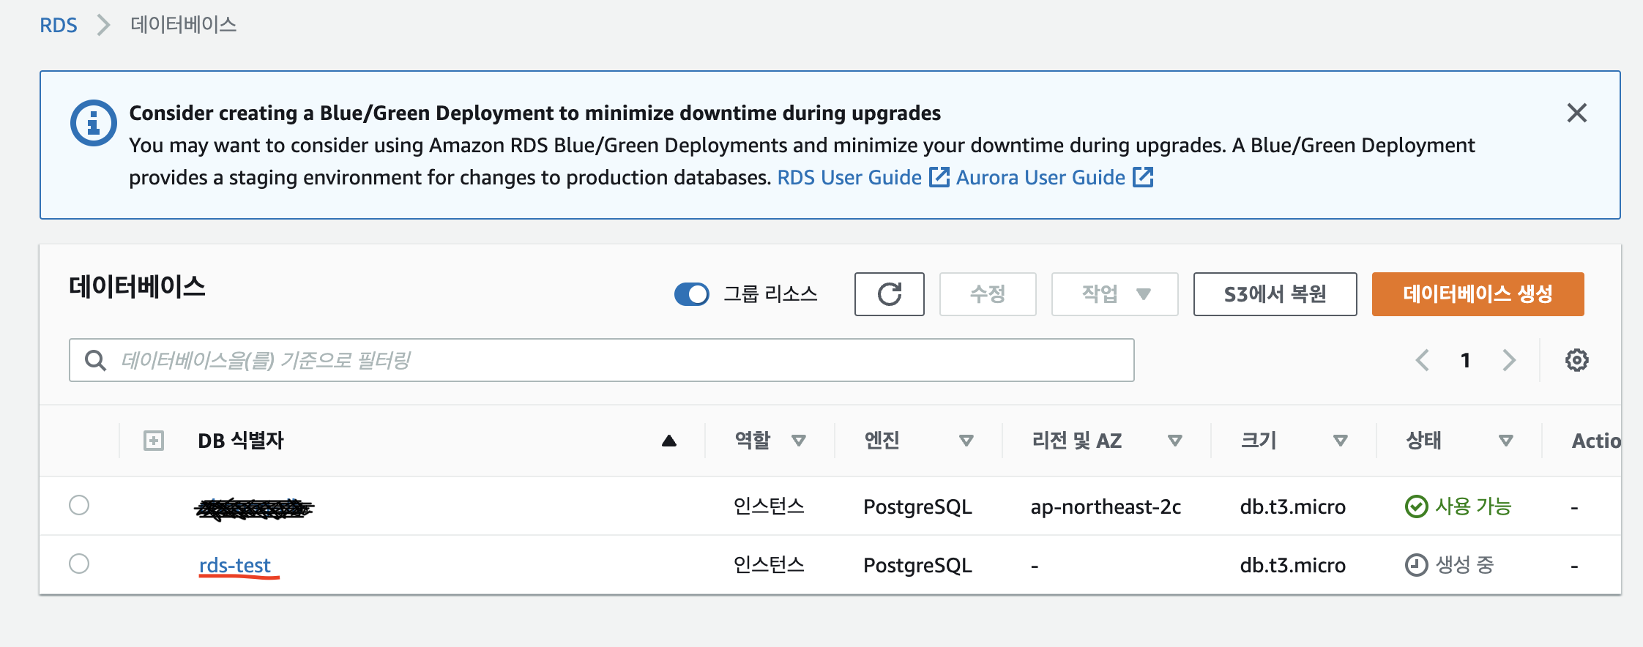Click PostgreSQL in the rds-test row

917,565
